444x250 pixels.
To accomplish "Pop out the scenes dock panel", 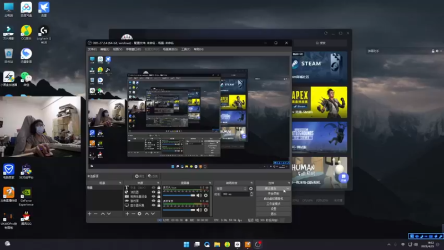I will click(x=120, y=183).
